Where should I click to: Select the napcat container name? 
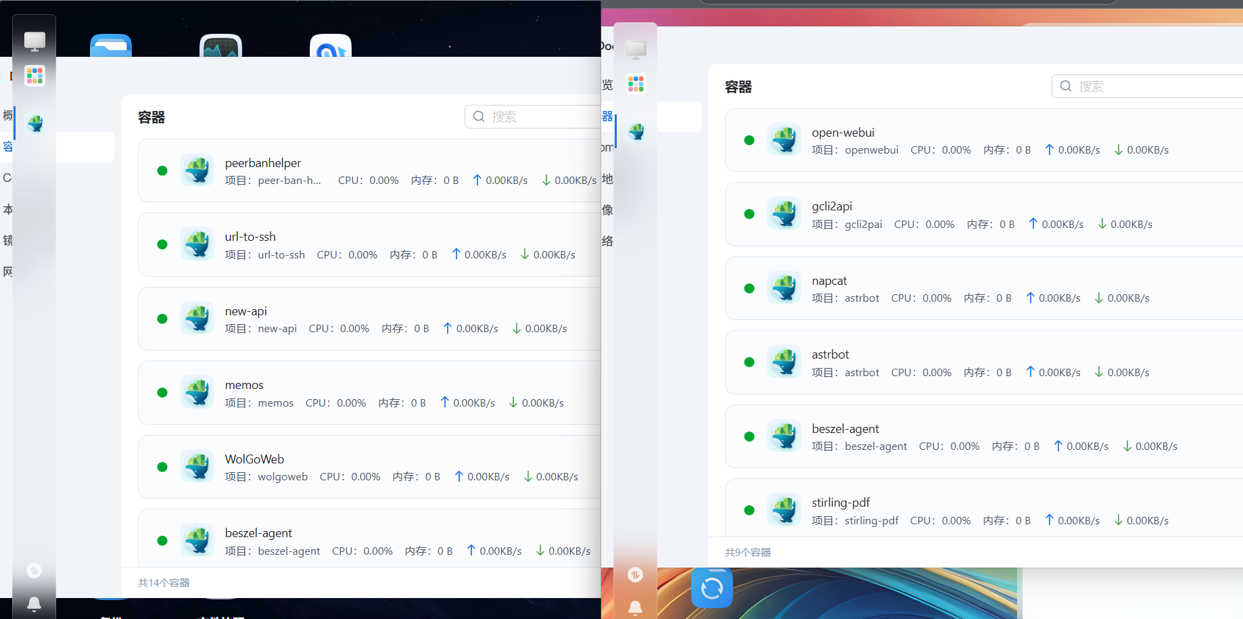pyautogui.click(x=829, y=281)
